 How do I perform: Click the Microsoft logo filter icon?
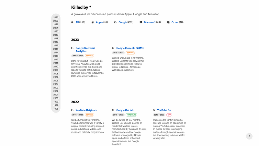point(141,22)
